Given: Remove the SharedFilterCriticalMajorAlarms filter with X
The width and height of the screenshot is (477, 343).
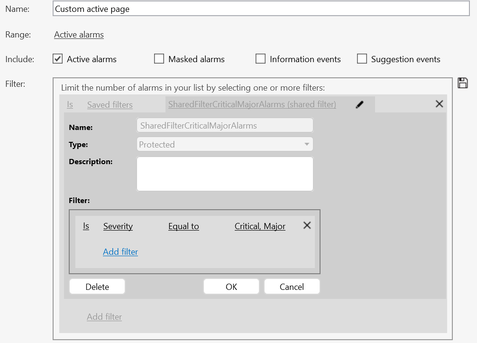Looking at the screenshot, I should tap(439, 104).
